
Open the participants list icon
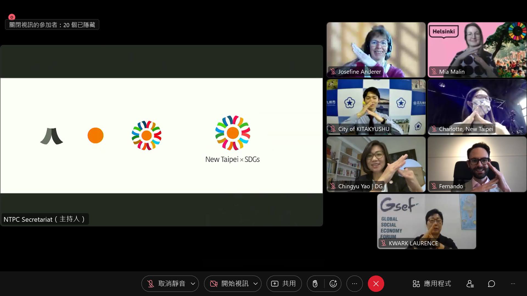coord(470,284)
